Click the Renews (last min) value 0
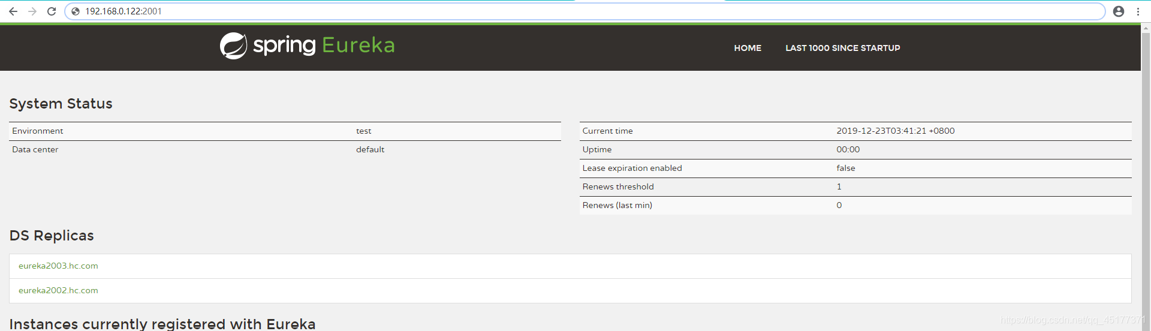Screen dimensions: 1151x331 (x=839, y=205)
